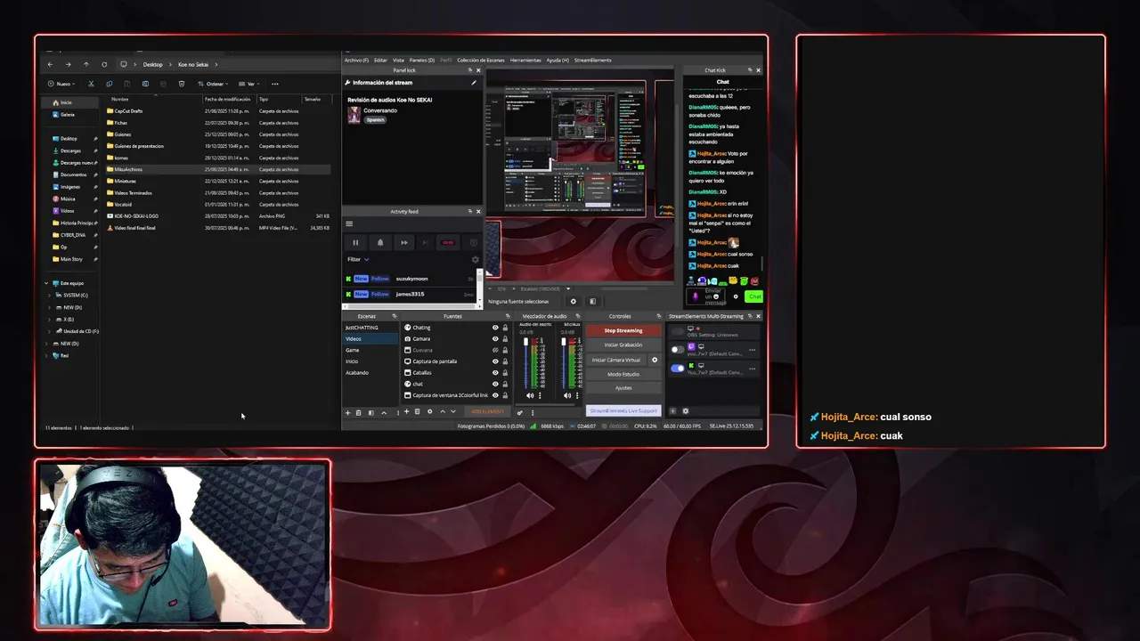Click Modo Estudio button
The height and width of the screenshot is (641, 1140).
click(x=623, y=374)
